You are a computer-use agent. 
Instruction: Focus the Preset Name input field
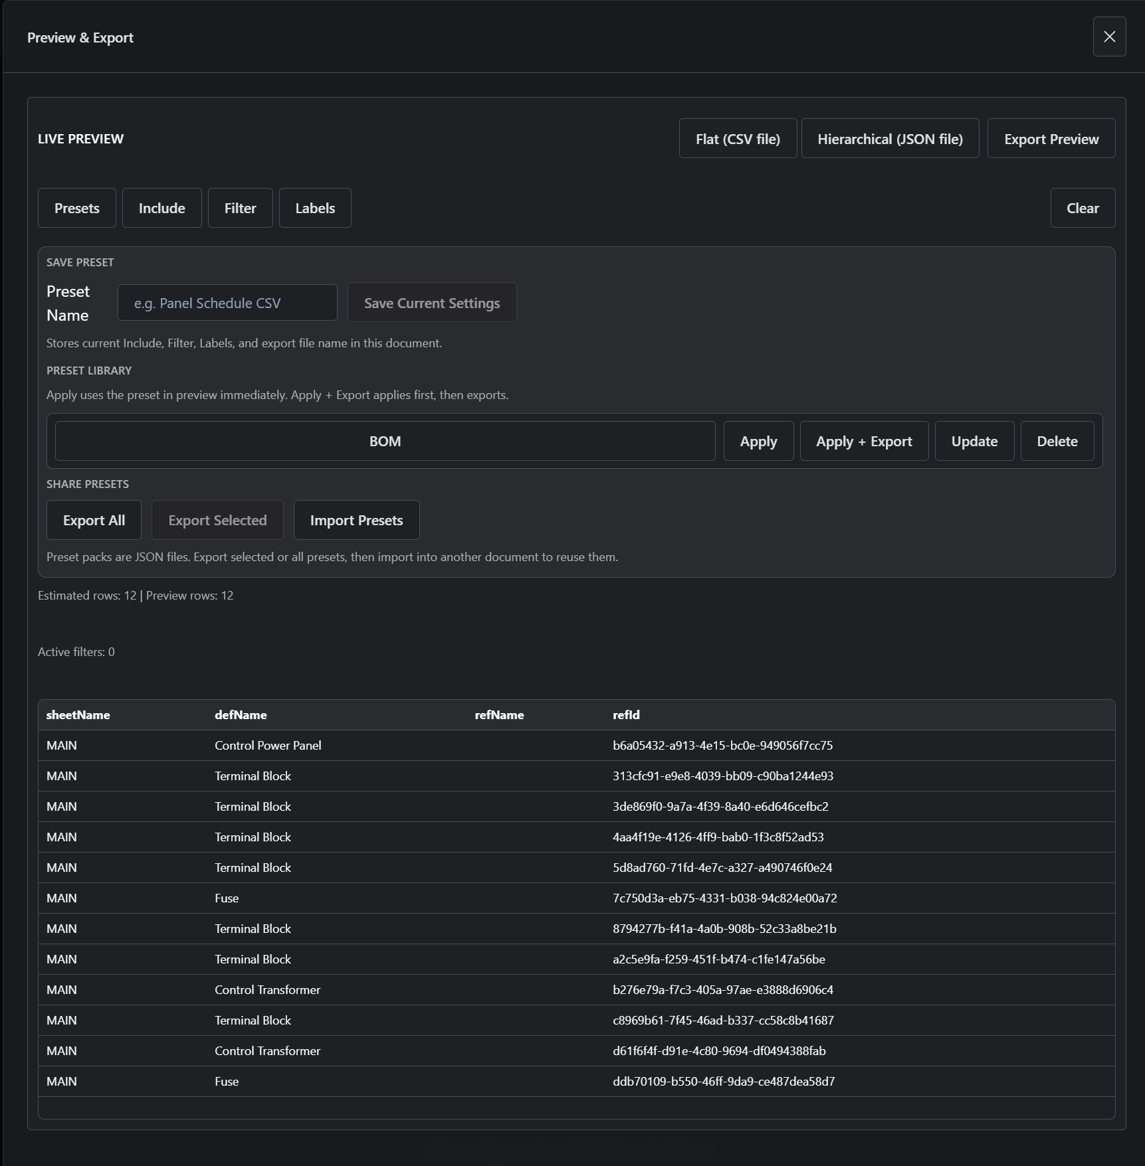point(227,303)
